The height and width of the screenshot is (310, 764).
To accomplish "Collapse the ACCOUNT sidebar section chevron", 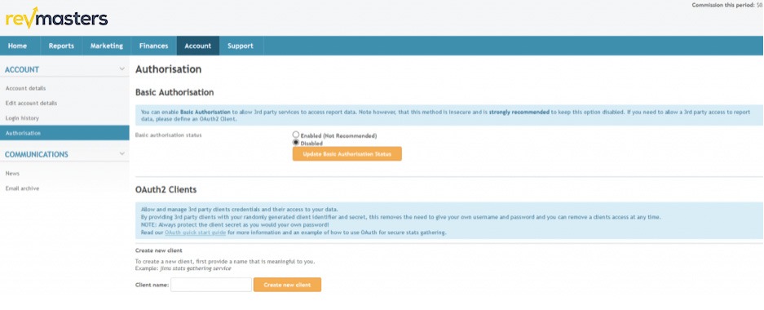I will click(x=121, y=69).
